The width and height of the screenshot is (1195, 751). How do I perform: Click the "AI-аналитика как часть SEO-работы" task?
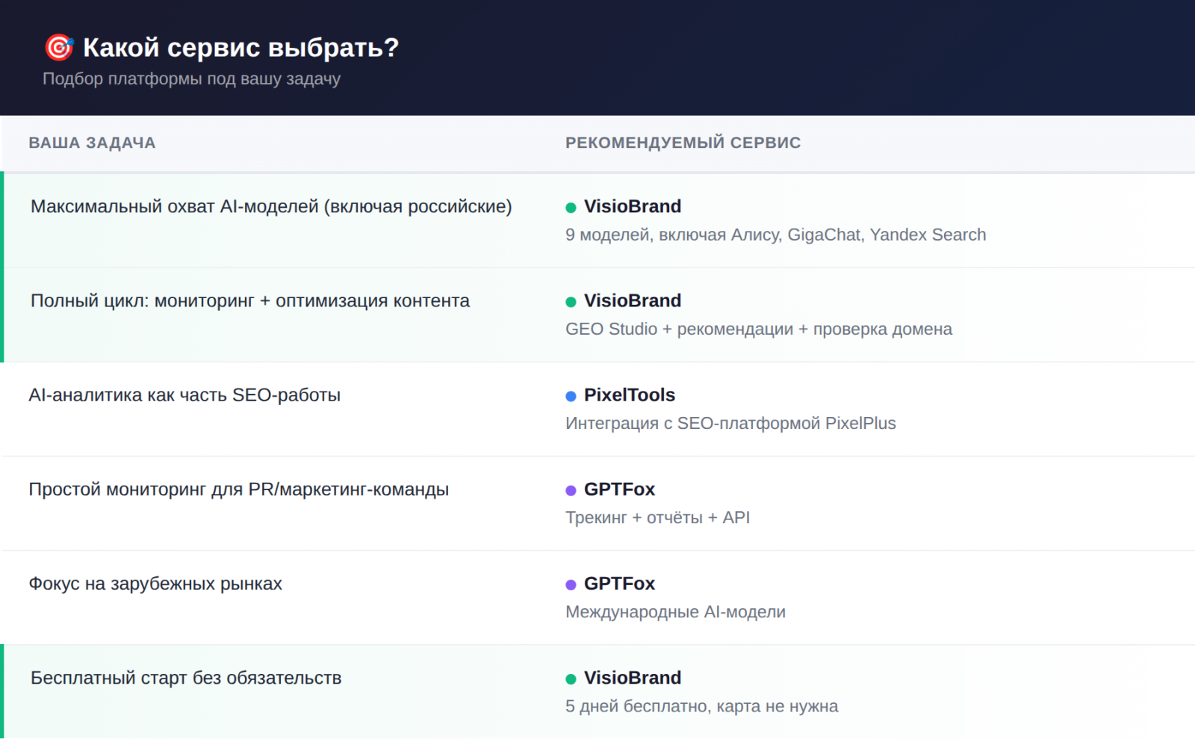point(184,395)
